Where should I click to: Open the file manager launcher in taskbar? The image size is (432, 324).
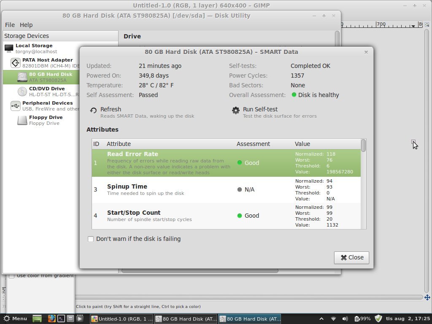pos(70,319)
